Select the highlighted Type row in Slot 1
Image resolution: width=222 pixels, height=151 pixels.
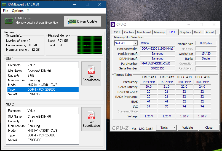(x=43, y=90)
